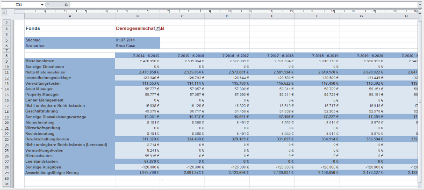Select row 13 header

coord(6,84)
